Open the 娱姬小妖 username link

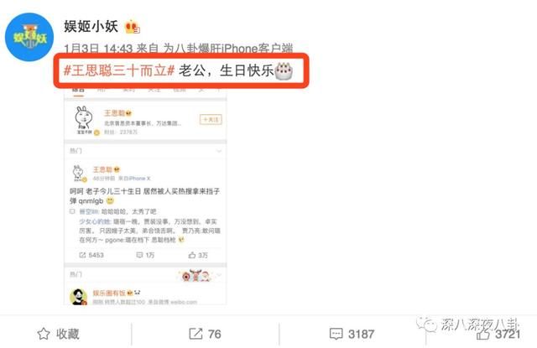91,27
